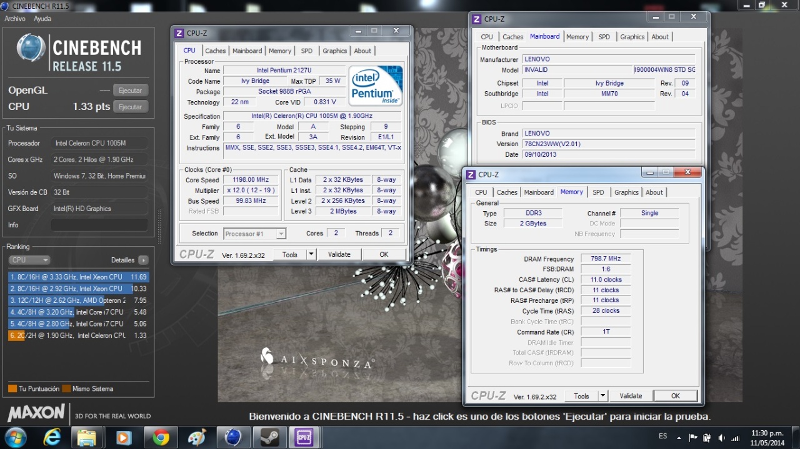The image size is (800, 449).
Task: Open SPD tab in CPU-Z Mainboard window
Action: [x=604, y=37]
